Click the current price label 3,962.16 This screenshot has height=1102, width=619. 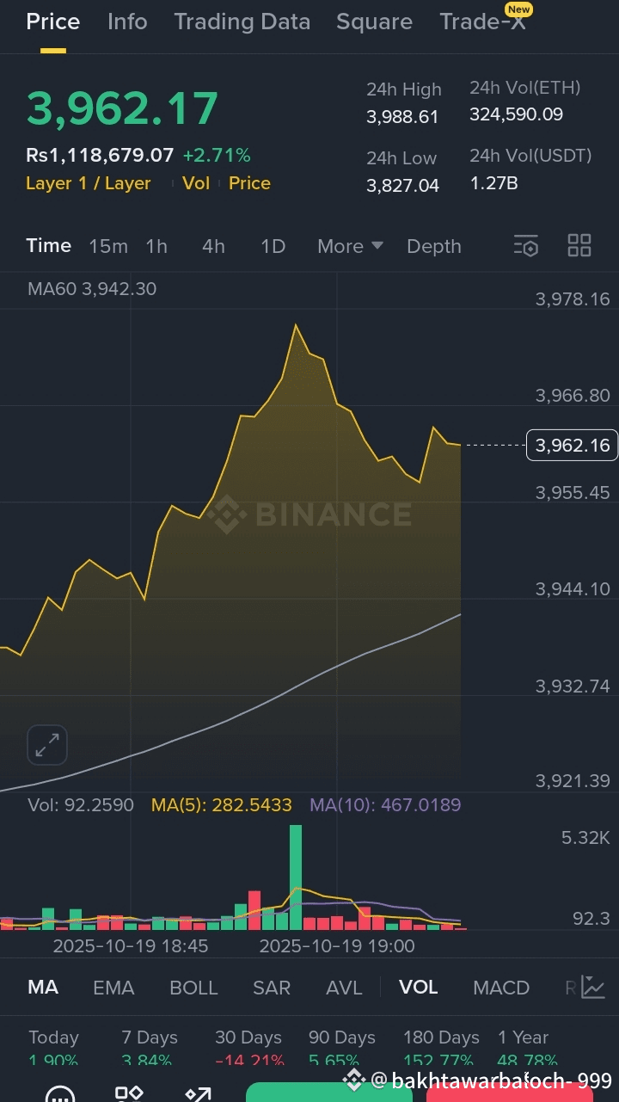click(x=572, y=445)
